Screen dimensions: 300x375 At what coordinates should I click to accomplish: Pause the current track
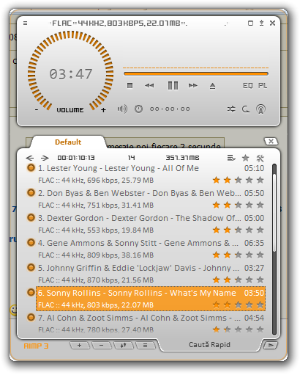[173, 86]
